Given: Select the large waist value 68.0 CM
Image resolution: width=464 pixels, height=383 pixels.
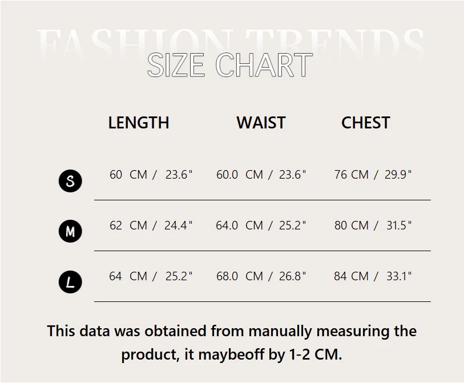Looking at the screenshot, I should pyautogui.click(x=239, y=276).
